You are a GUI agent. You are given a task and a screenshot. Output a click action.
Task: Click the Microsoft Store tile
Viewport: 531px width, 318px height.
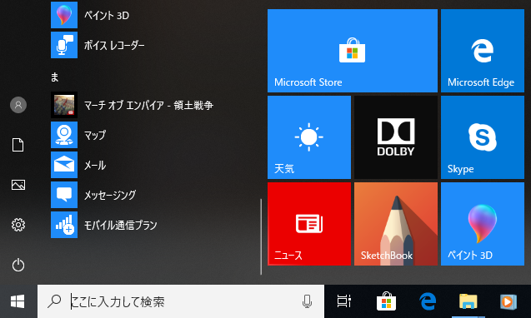[353, 51]
